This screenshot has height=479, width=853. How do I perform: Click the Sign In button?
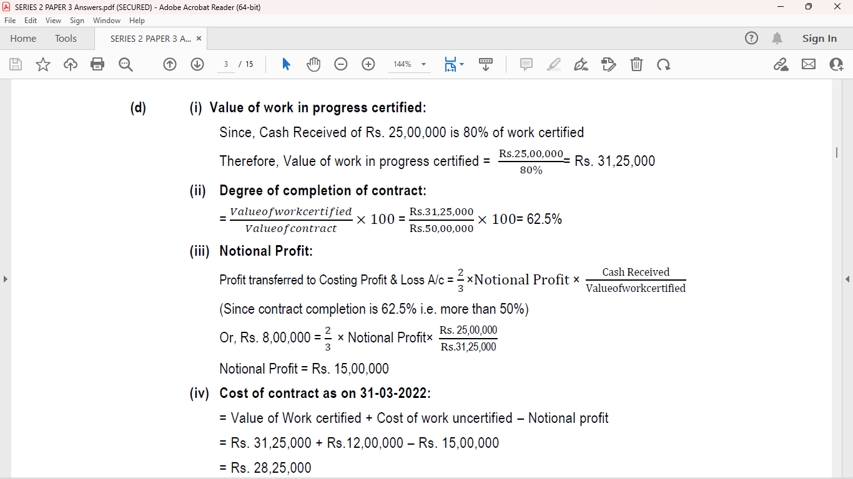click(819, 39)
